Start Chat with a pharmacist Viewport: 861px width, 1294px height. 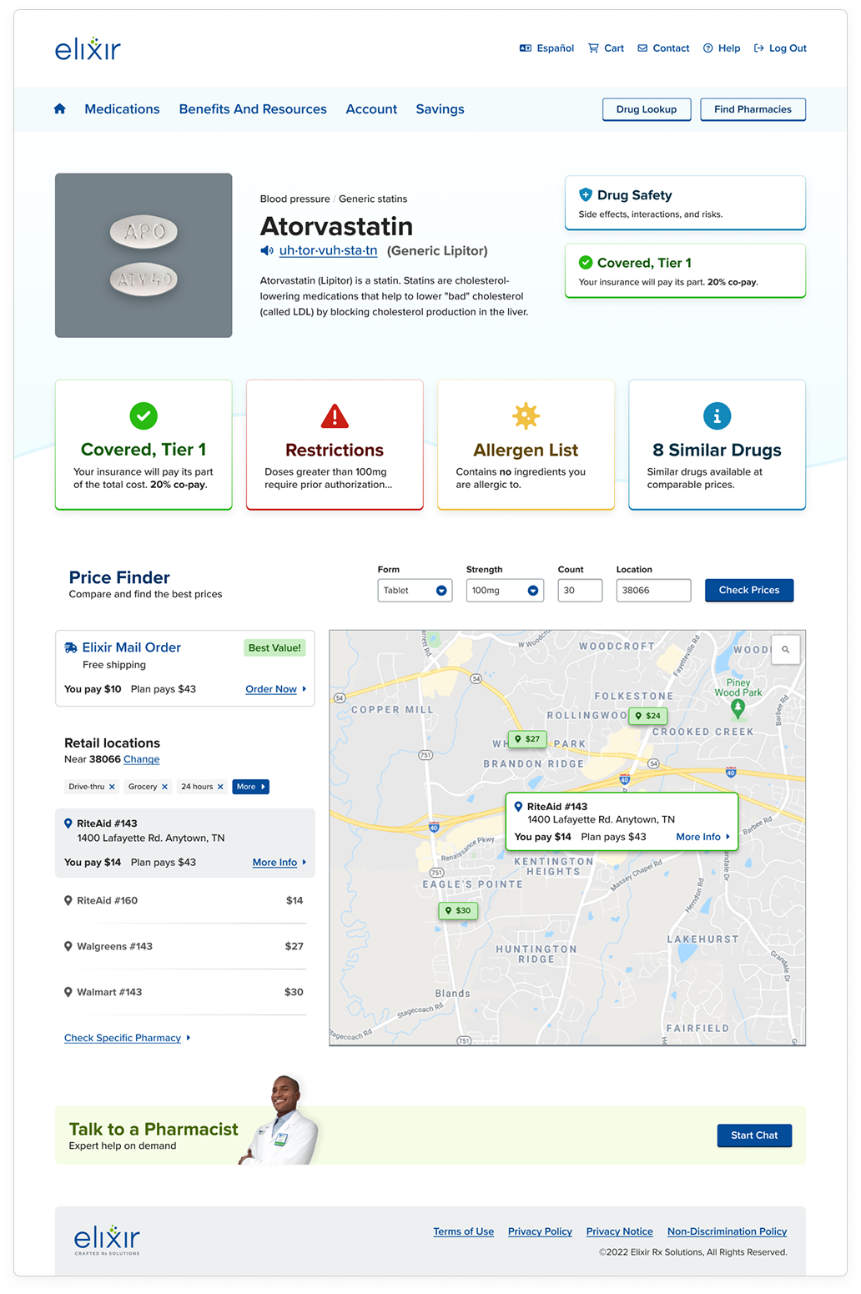pos(754,1135)
